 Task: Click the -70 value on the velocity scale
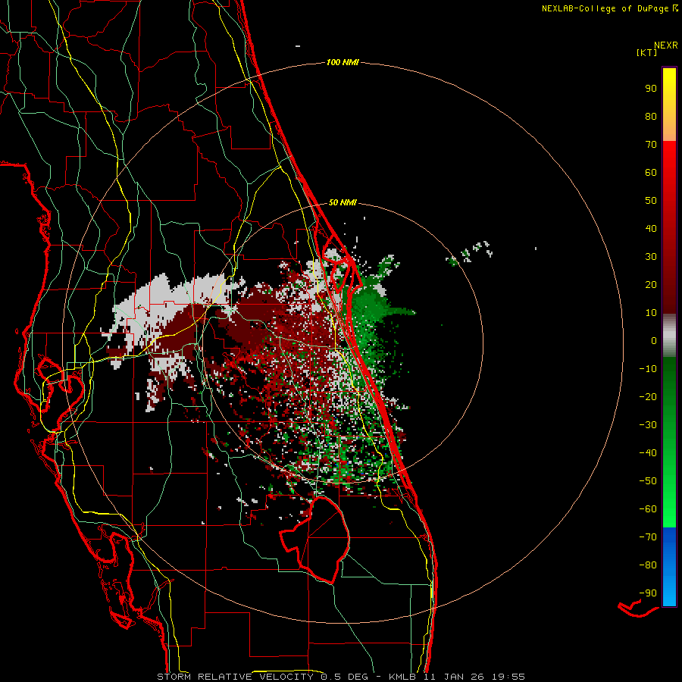click(648, 537)
